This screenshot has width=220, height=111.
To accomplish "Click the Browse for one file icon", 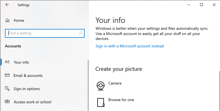I will click(101, 102).
